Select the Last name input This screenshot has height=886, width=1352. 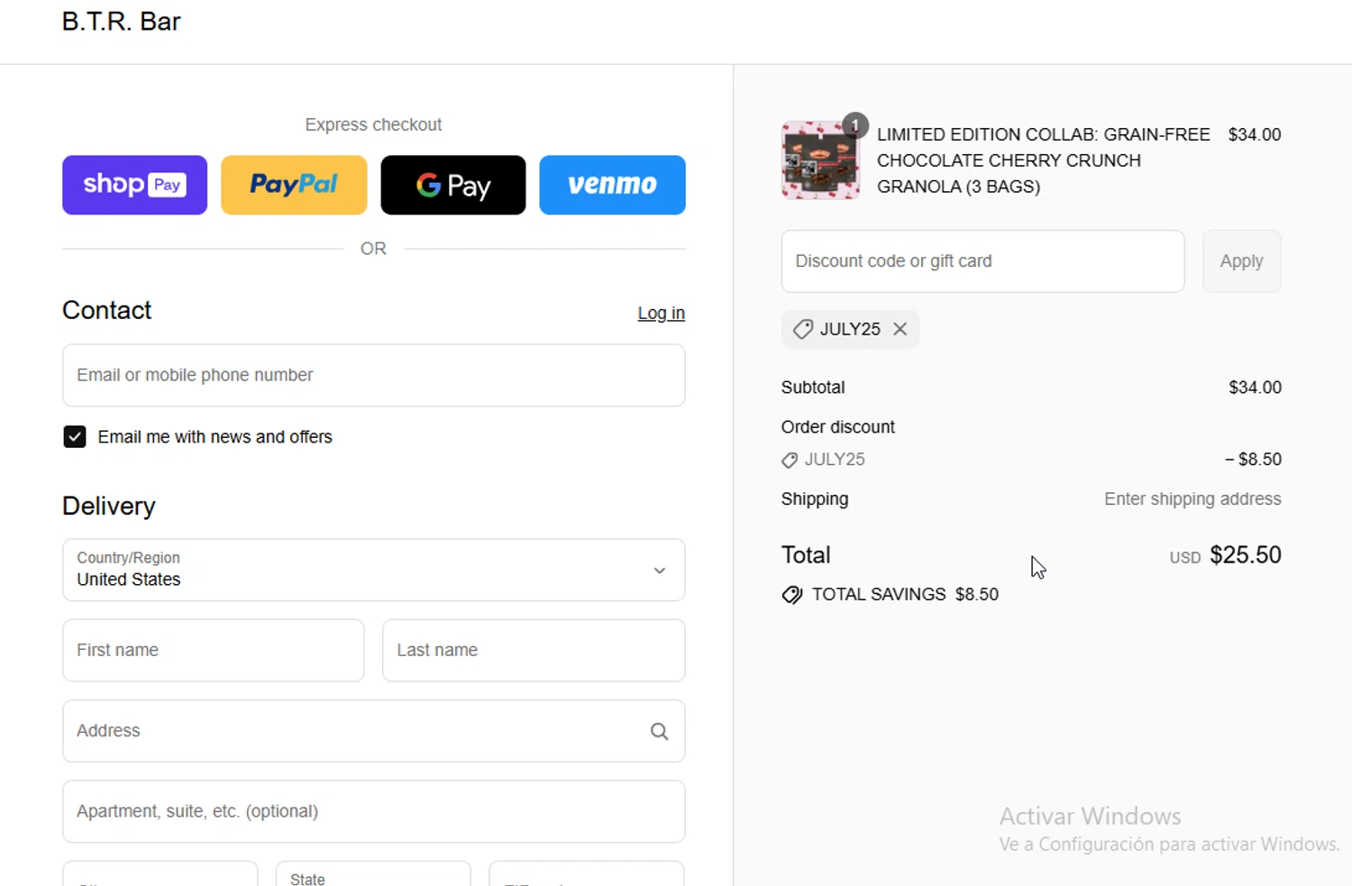click(x=534, y=650)
